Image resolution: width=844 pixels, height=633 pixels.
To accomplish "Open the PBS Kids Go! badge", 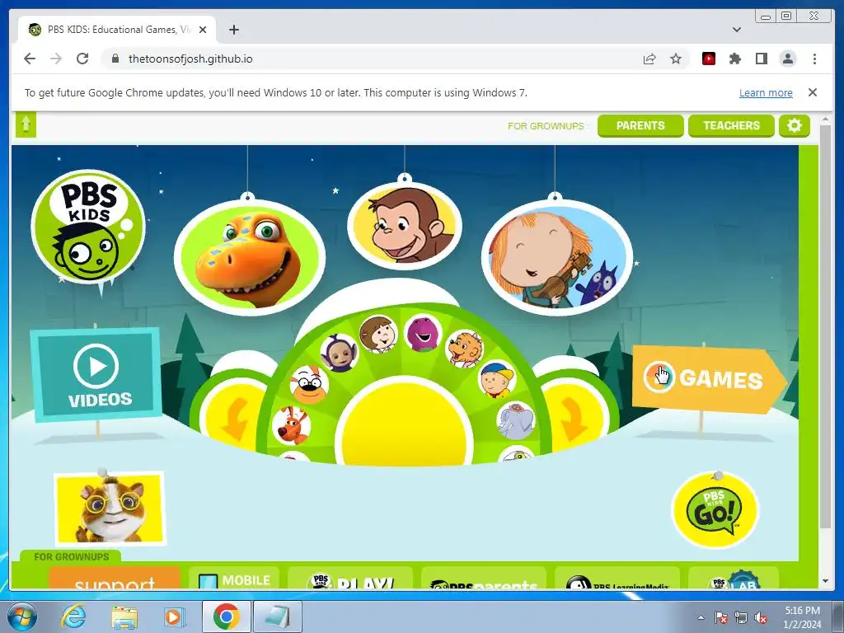I will click(x=715, y=509).
